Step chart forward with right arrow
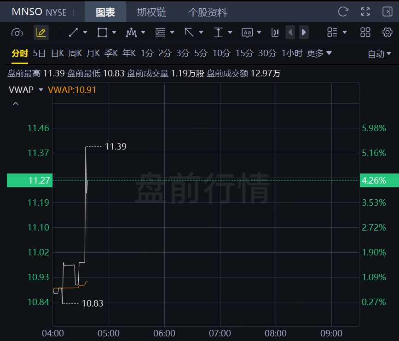This screenshot has height=341, width=399. click(x=304, y=33)
